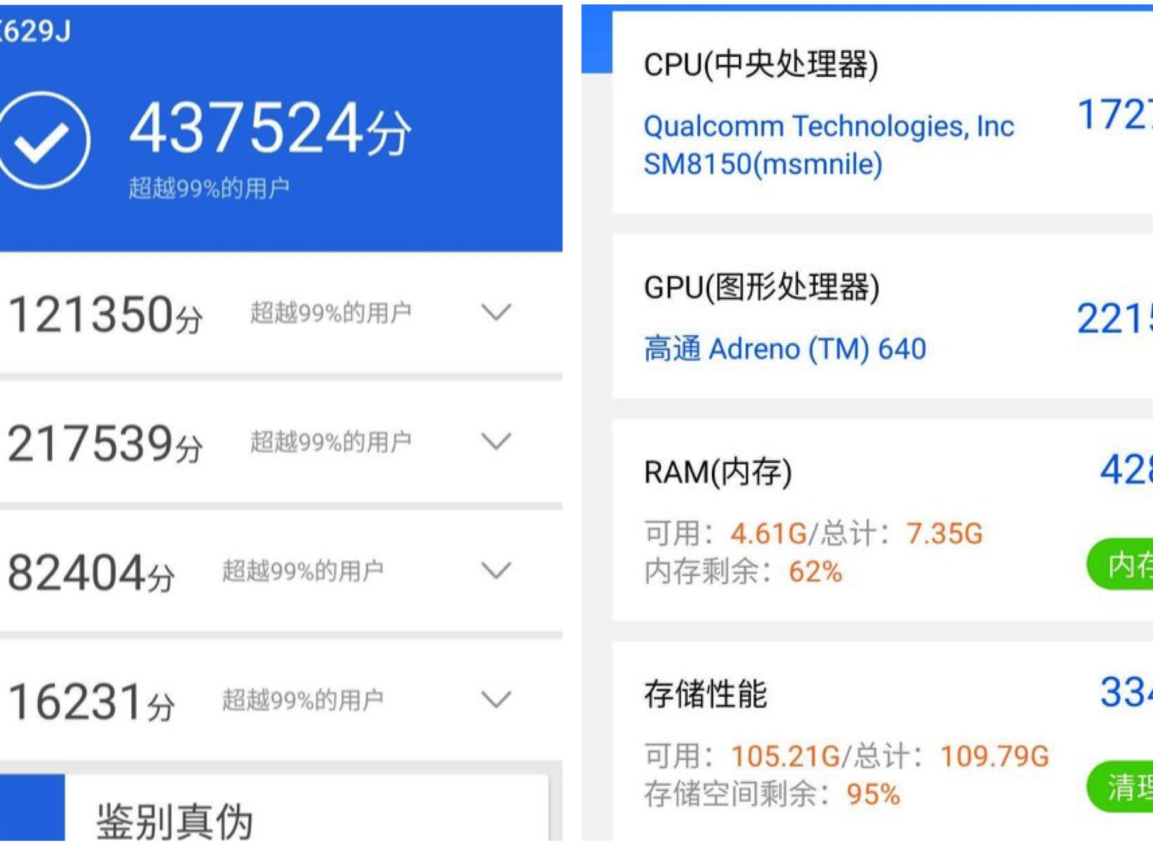Image resolution: width=1153 pixels, height=846 pixels.
Task: Tap the 存储性能 section title
Action: (x=705, y=694)
